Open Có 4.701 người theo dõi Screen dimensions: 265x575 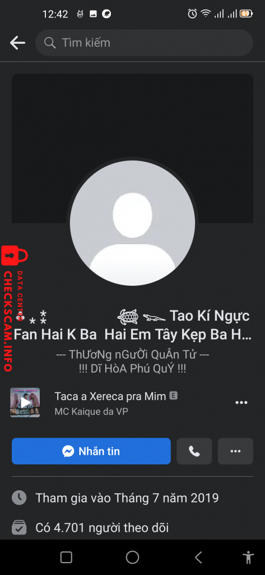[102, 528]
